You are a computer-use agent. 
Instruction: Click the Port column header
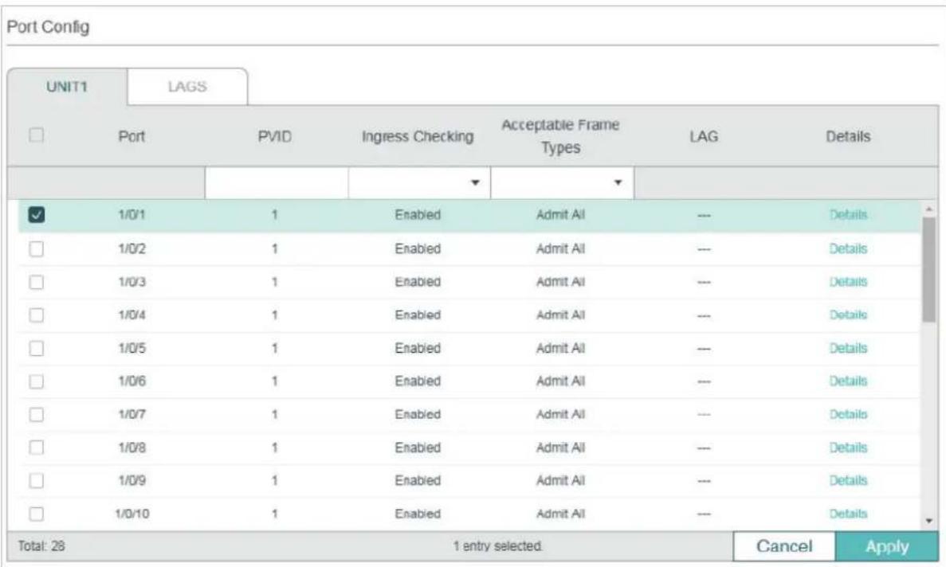click(131, 136)
